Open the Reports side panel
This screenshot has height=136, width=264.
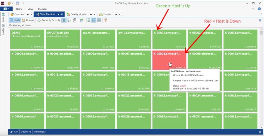tap(3, 30)
